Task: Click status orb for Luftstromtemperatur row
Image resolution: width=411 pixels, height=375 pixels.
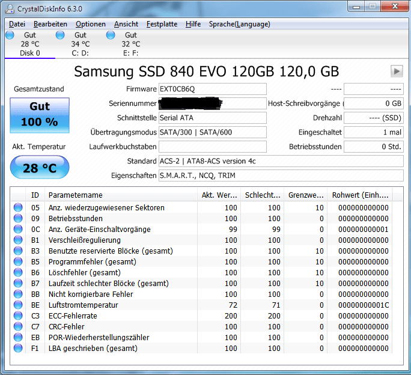Action: pos(18,305)
